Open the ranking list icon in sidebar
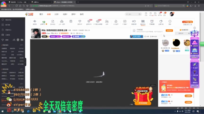204x114 pixels. pyautogui.click(x=3, y=25)
